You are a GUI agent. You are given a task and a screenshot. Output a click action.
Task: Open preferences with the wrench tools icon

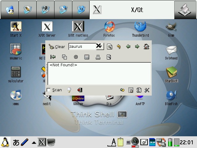point(147,90)
